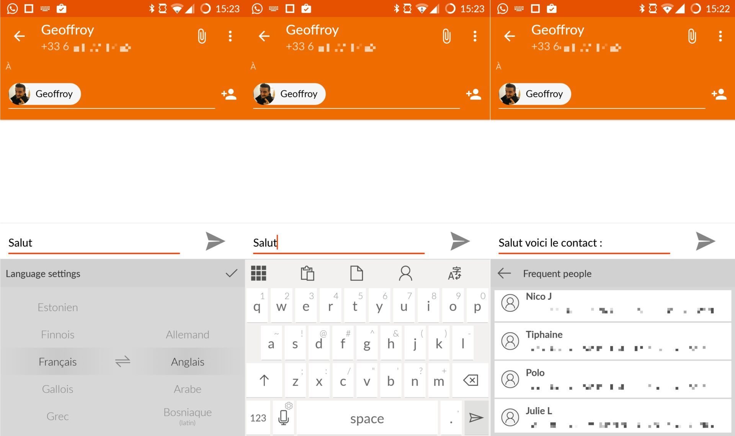
Task: Tap the microphone voice input key
Action: pos(284,418)
